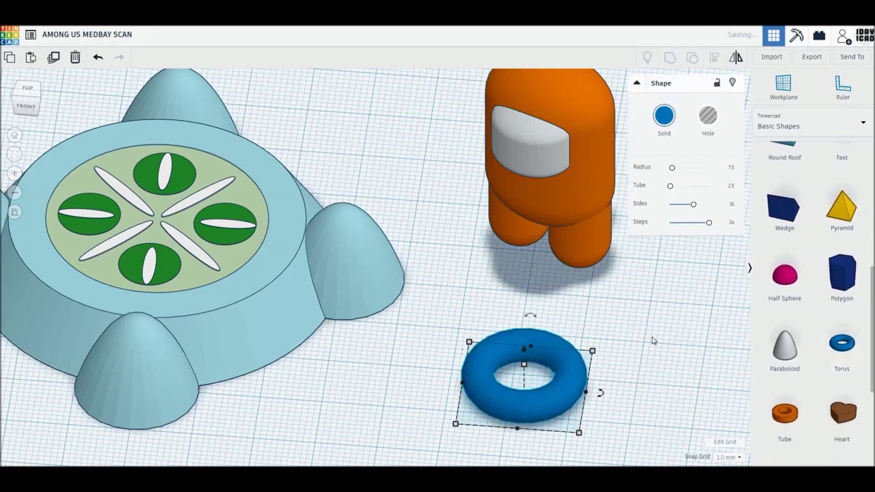Select the Half Sphere shape
The image size is (875, 492).
click(785, 275)
